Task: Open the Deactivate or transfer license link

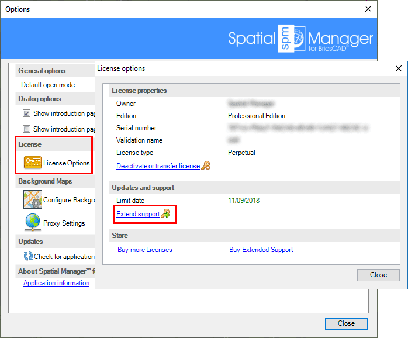Action: (158, 166)
